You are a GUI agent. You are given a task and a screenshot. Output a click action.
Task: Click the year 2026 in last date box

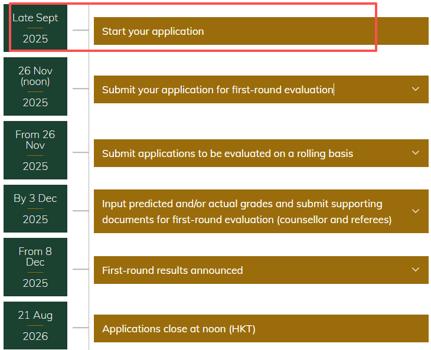[x=35, y=336]
